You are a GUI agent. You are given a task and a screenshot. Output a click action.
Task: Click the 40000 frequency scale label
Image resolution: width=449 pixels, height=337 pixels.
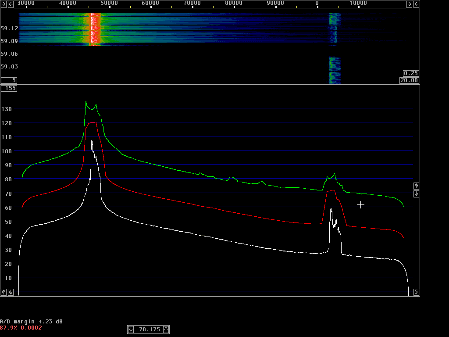(x=68, y=3)
